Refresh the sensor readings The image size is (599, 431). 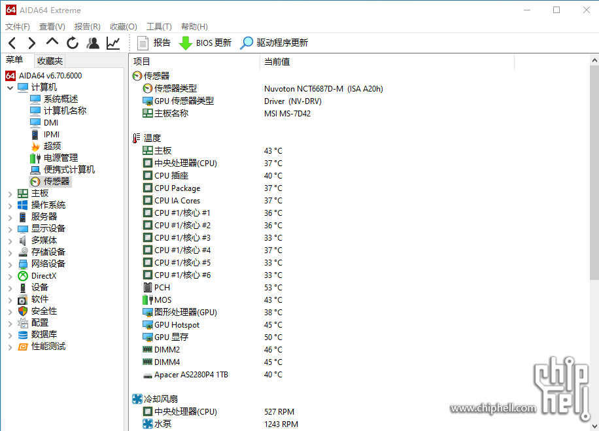click(72, 43)
